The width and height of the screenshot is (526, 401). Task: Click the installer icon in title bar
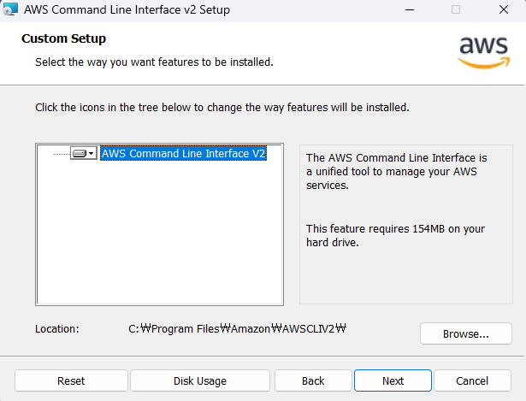coord(10,9)
